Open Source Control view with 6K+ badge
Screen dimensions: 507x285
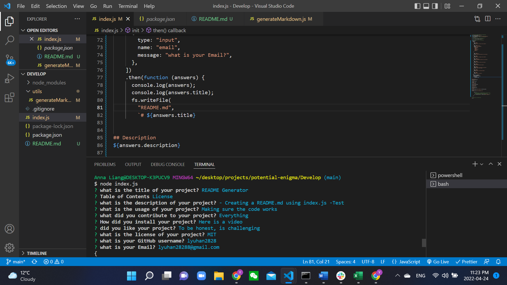pos(10,60)
